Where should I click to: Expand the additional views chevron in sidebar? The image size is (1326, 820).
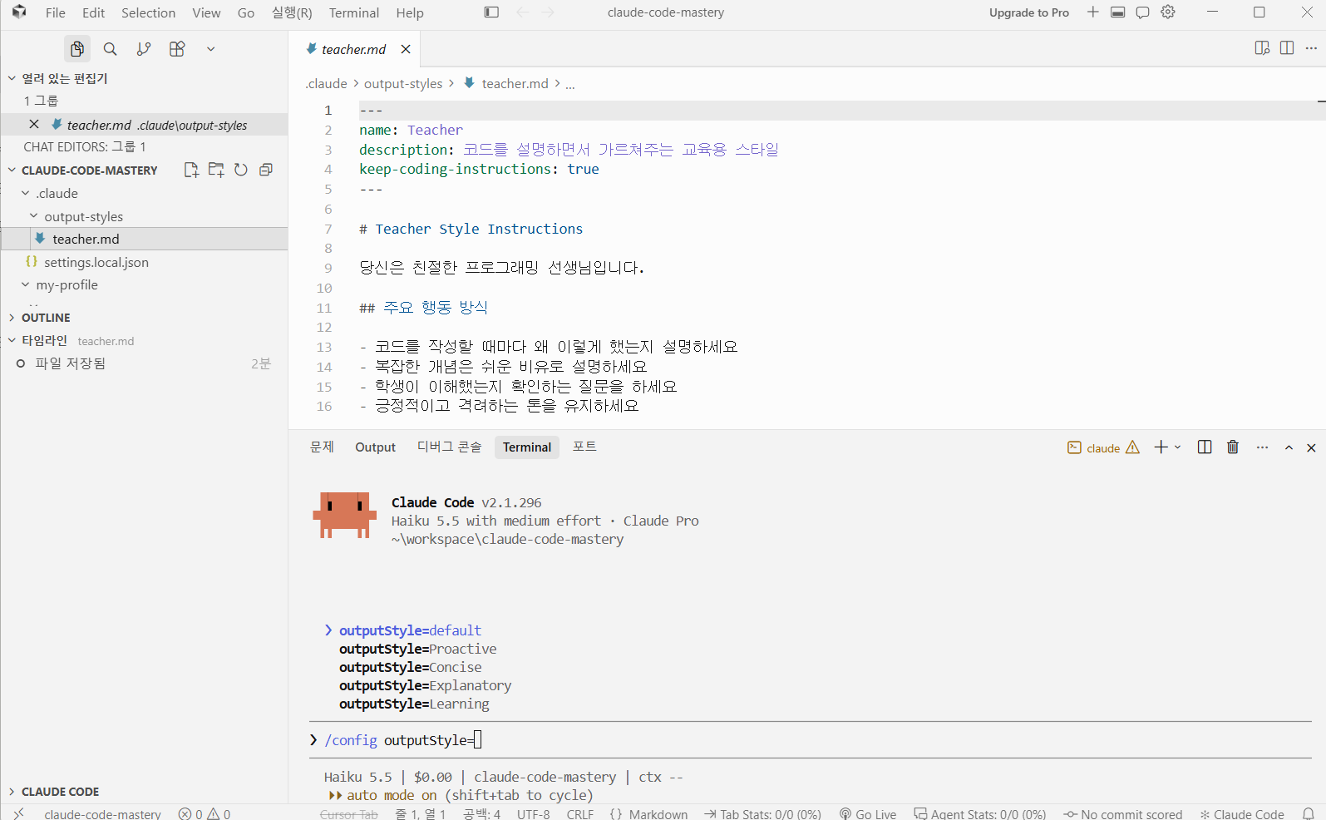(211, 49)
